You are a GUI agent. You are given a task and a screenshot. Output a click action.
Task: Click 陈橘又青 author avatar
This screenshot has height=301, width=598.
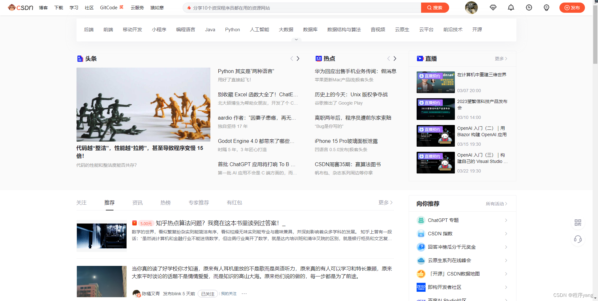point(137,294)
